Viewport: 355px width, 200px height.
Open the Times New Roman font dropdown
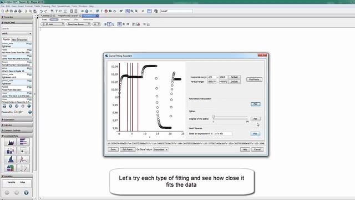tap(79, 24)
